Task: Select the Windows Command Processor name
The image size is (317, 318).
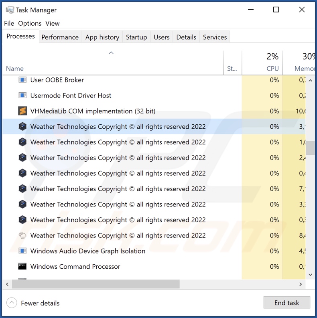Action: coord(75,266)
